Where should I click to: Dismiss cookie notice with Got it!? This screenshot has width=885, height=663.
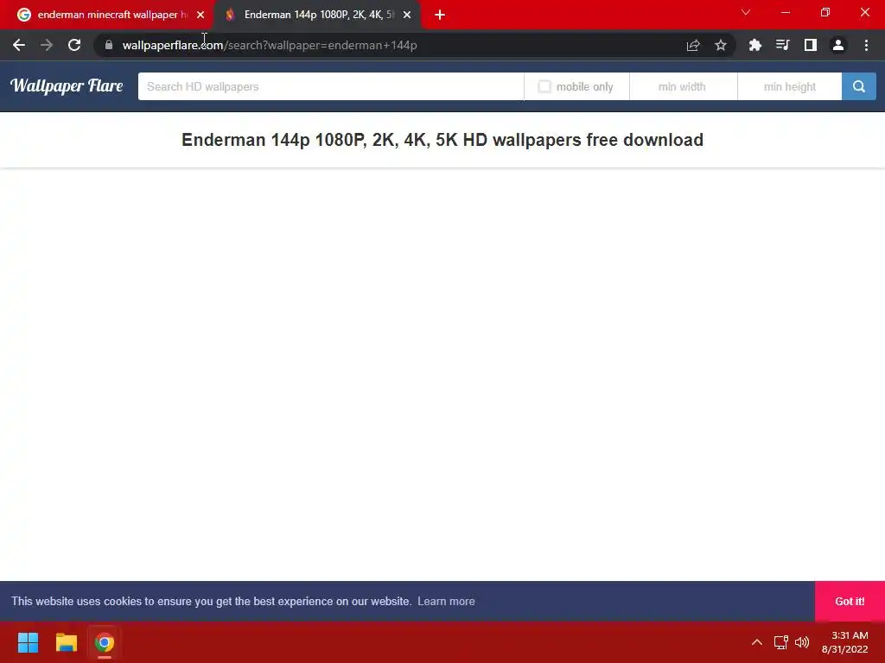click(850, 601)
